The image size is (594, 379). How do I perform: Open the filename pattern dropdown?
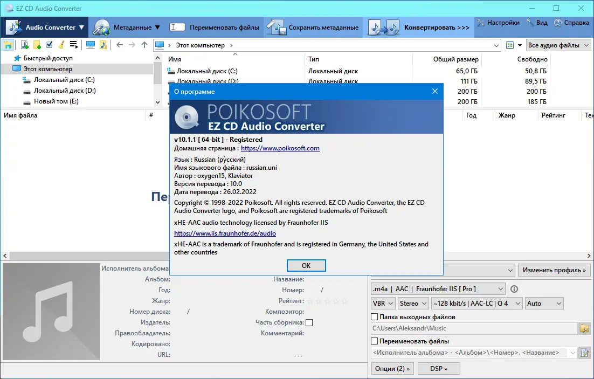pos(572,353)
